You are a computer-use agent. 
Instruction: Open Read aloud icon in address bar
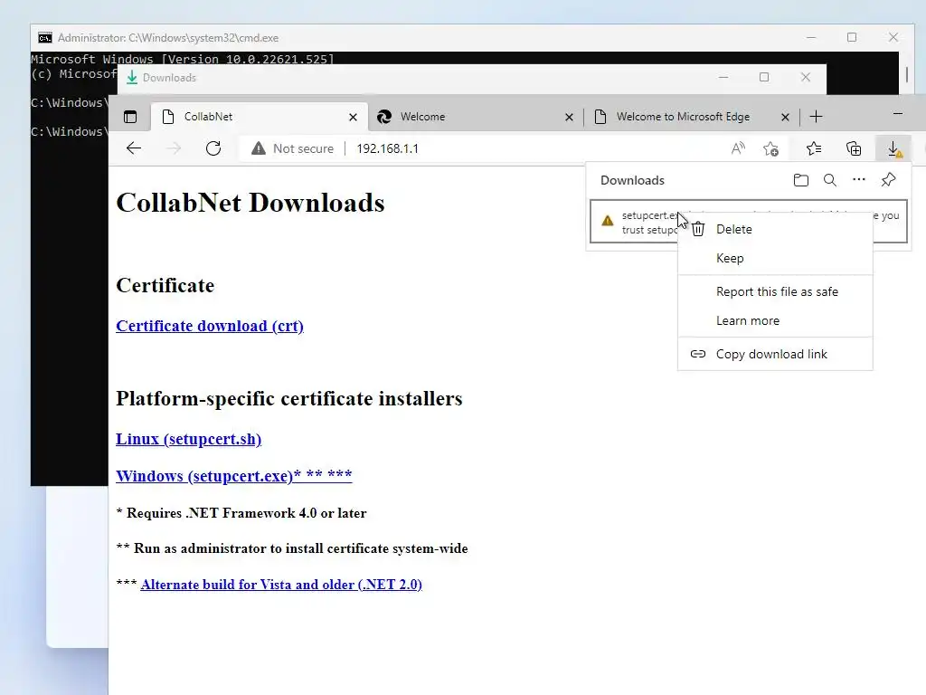738,148
